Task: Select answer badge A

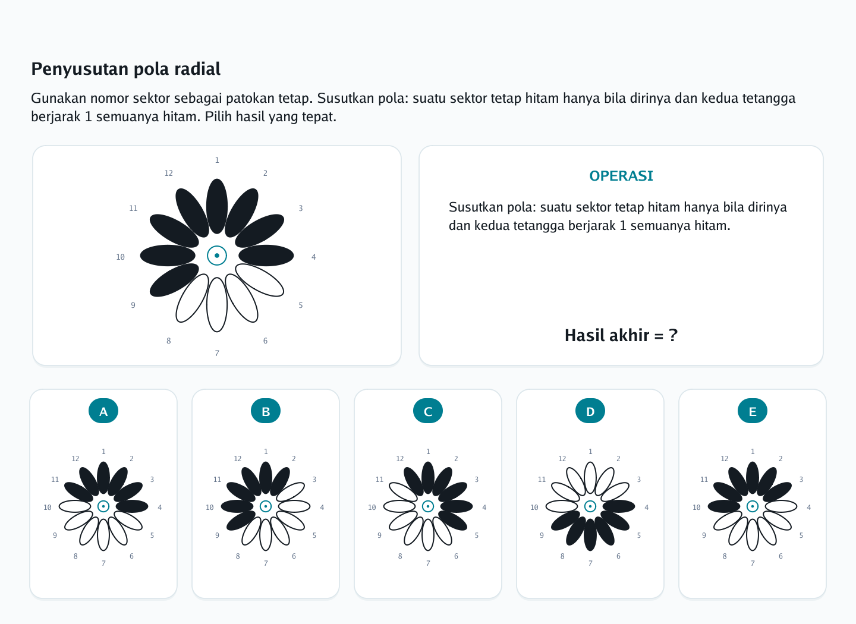Action: pos(103,411)
